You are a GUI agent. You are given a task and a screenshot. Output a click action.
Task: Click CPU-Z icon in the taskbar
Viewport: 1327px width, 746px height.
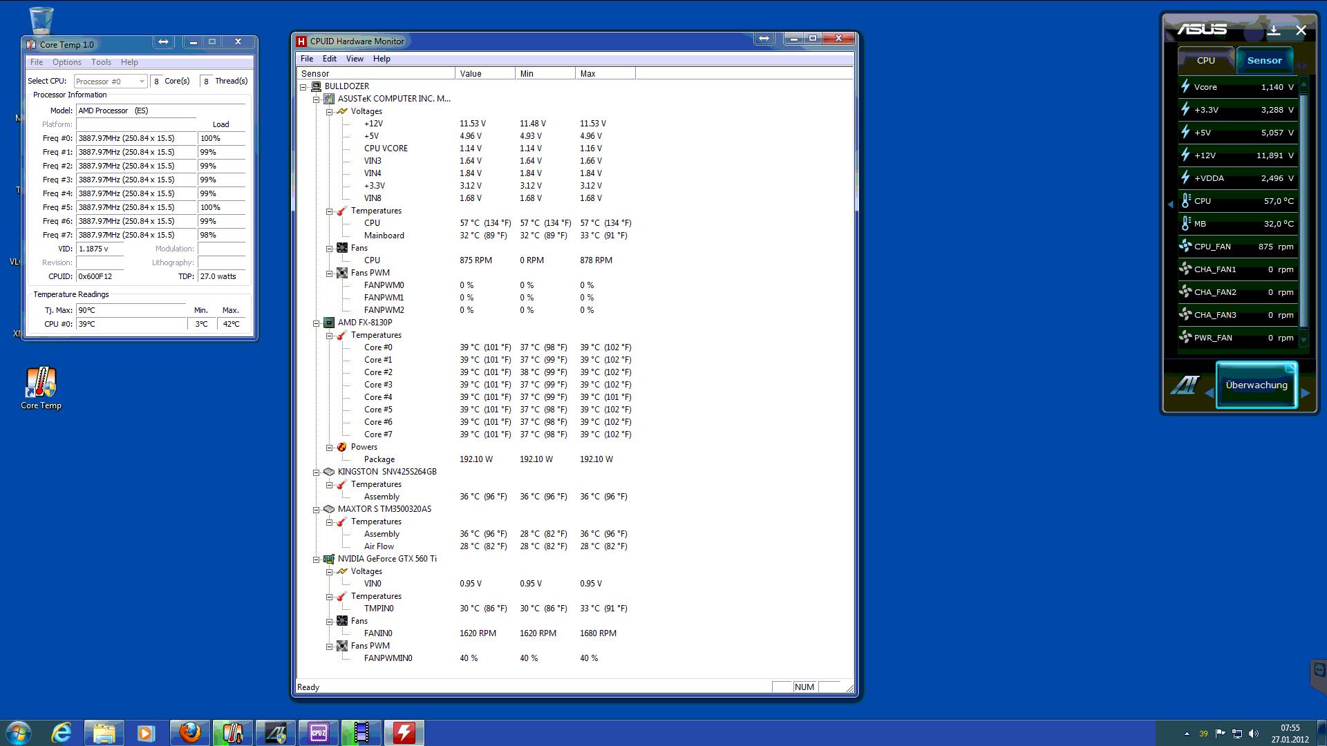tap(318, 732)
